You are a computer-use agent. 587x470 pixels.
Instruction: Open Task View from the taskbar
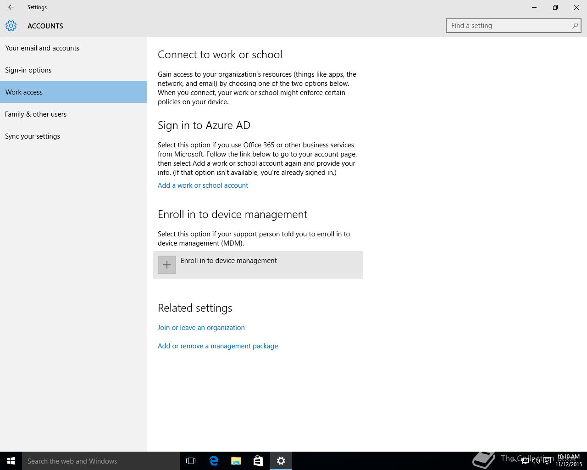(191, 461)
